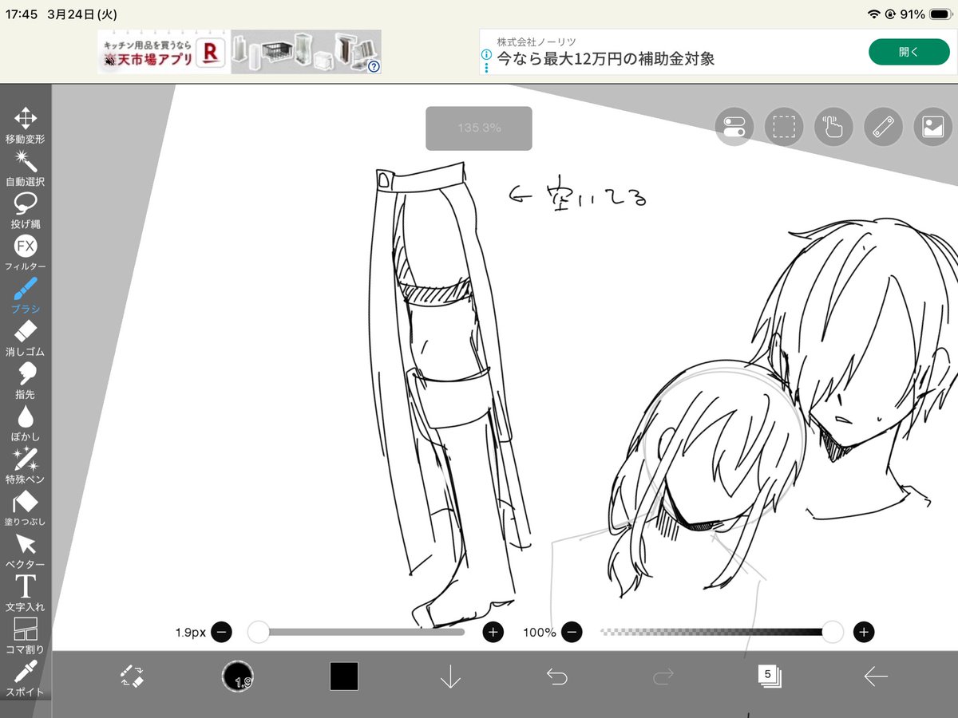
Task: Click the ad info 'i' icon
Action: pos(485,55)
